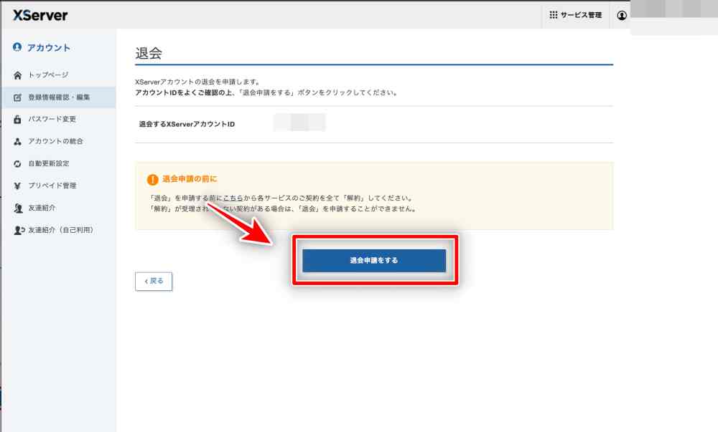Click the home icon beside トップページ

pos(18,75)
